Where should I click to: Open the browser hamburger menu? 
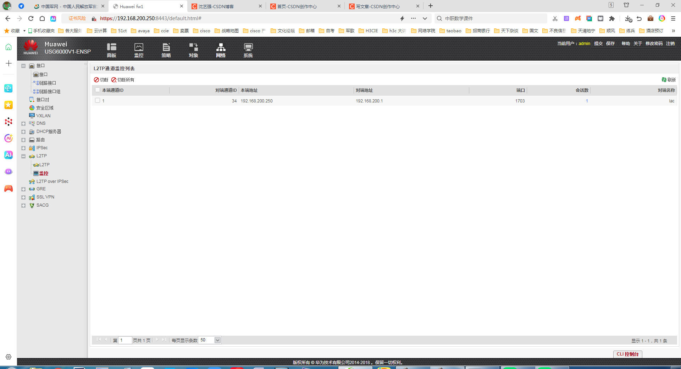[x=673, y=18]
